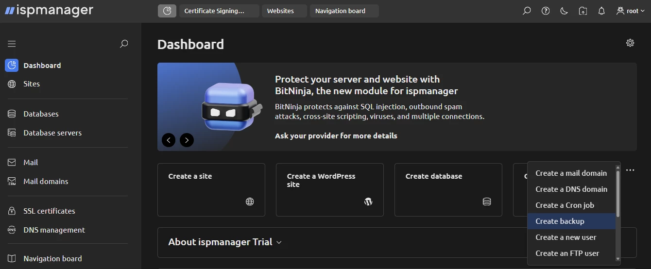The height and width of the screenshot is (269, 651).
Task: Switch to the Navigation board tab
Action: click(344, 11)
